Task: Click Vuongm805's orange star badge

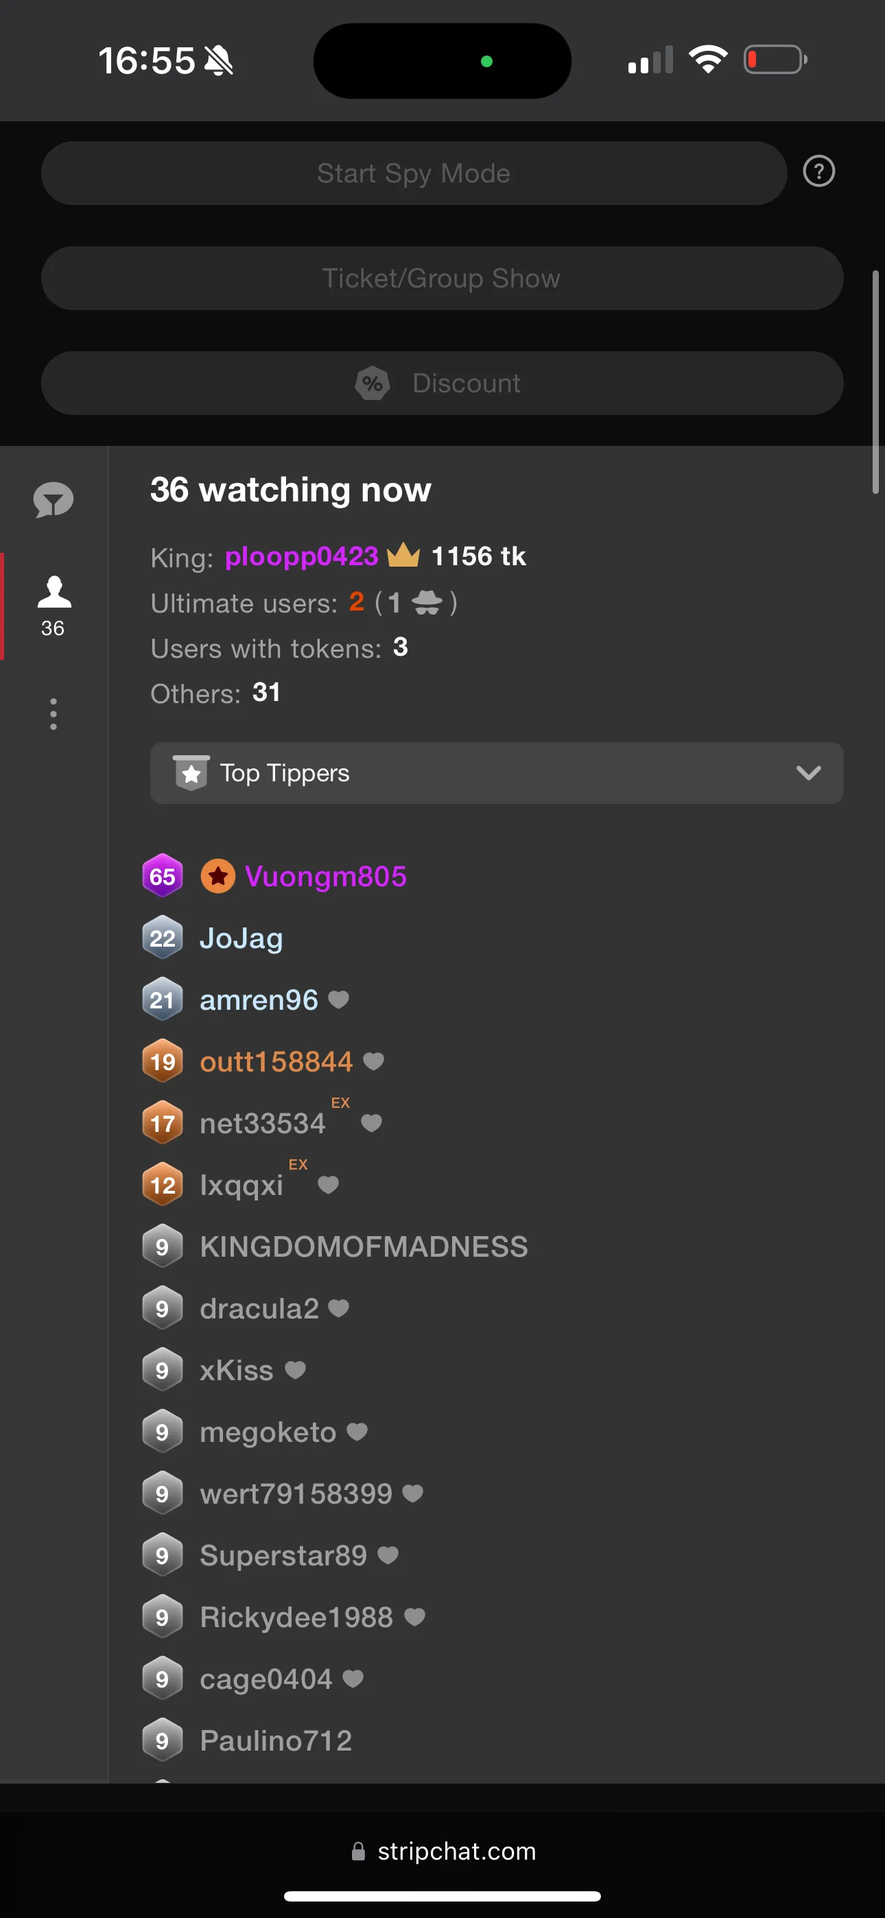Action: tap(217, 877)
